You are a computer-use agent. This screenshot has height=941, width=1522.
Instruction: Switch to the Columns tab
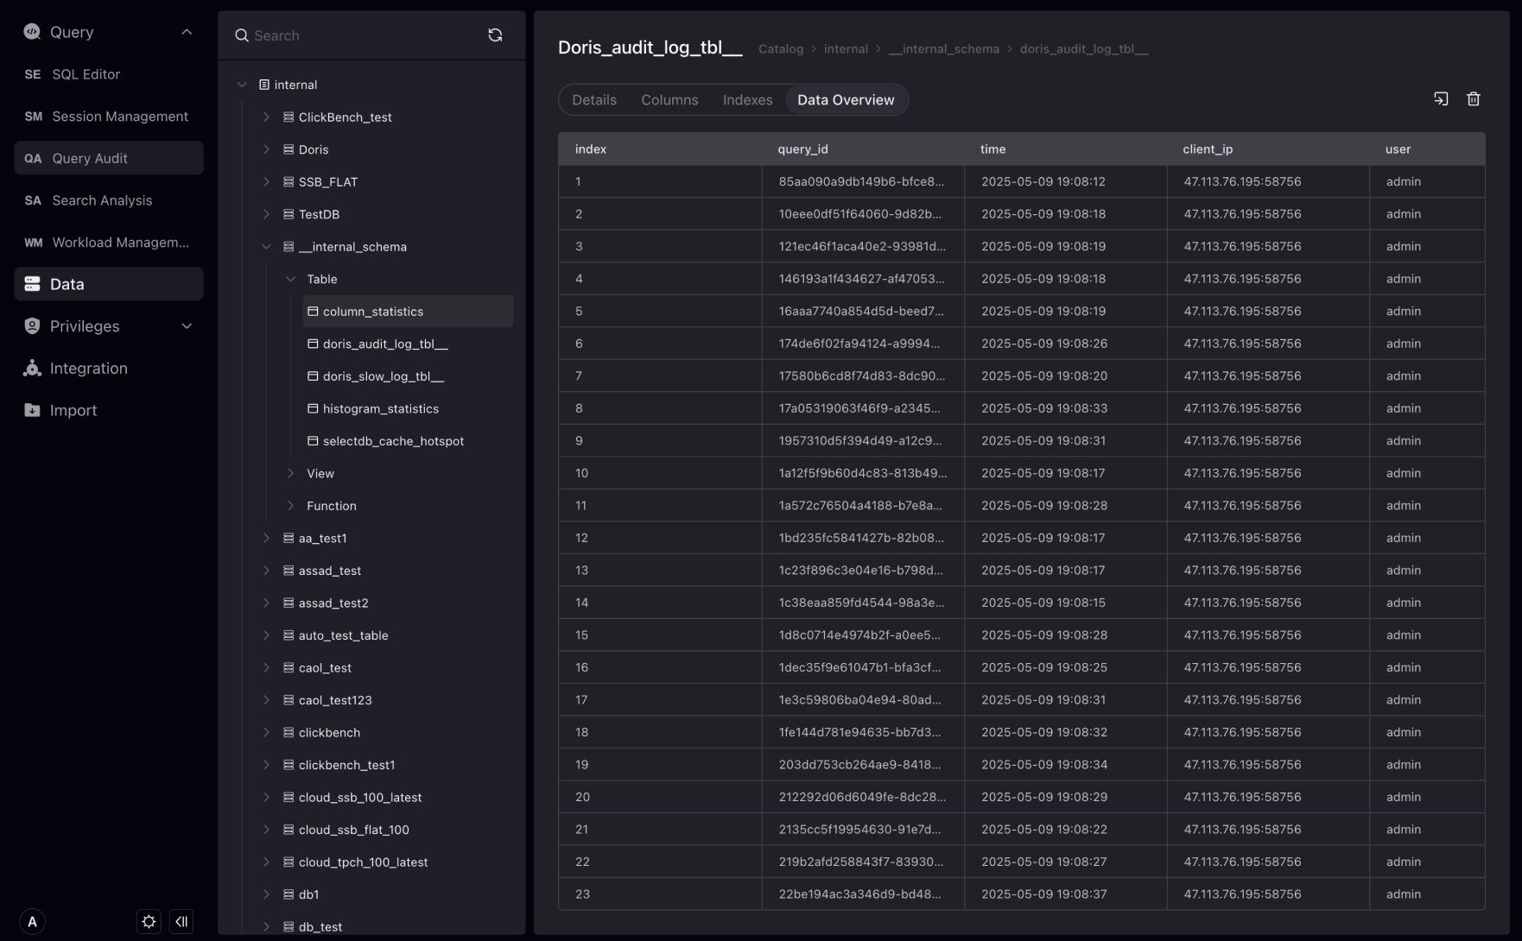pyautogui.click(x=669, y=99)
